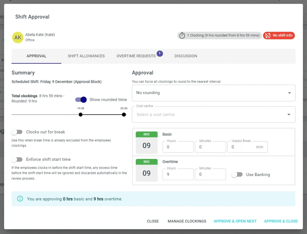Click the Dec 09 calendar icon for Overtime
This screenshot has height=234, width=307.
[x=146, y=170]
